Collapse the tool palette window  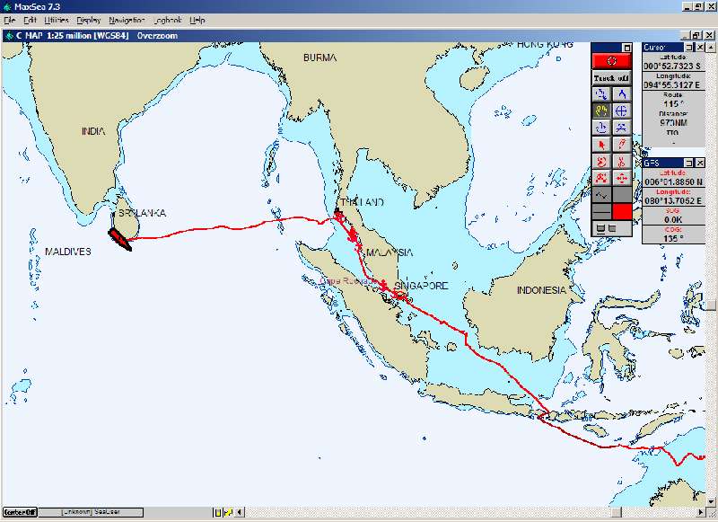tap(627, 47)
